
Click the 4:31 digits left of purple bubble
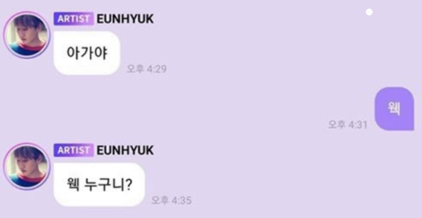click(x=358, y=124)
